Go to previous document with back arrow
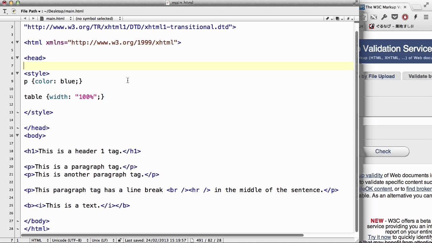This screenshot has width=432, height=243. [x=25, y=19]
